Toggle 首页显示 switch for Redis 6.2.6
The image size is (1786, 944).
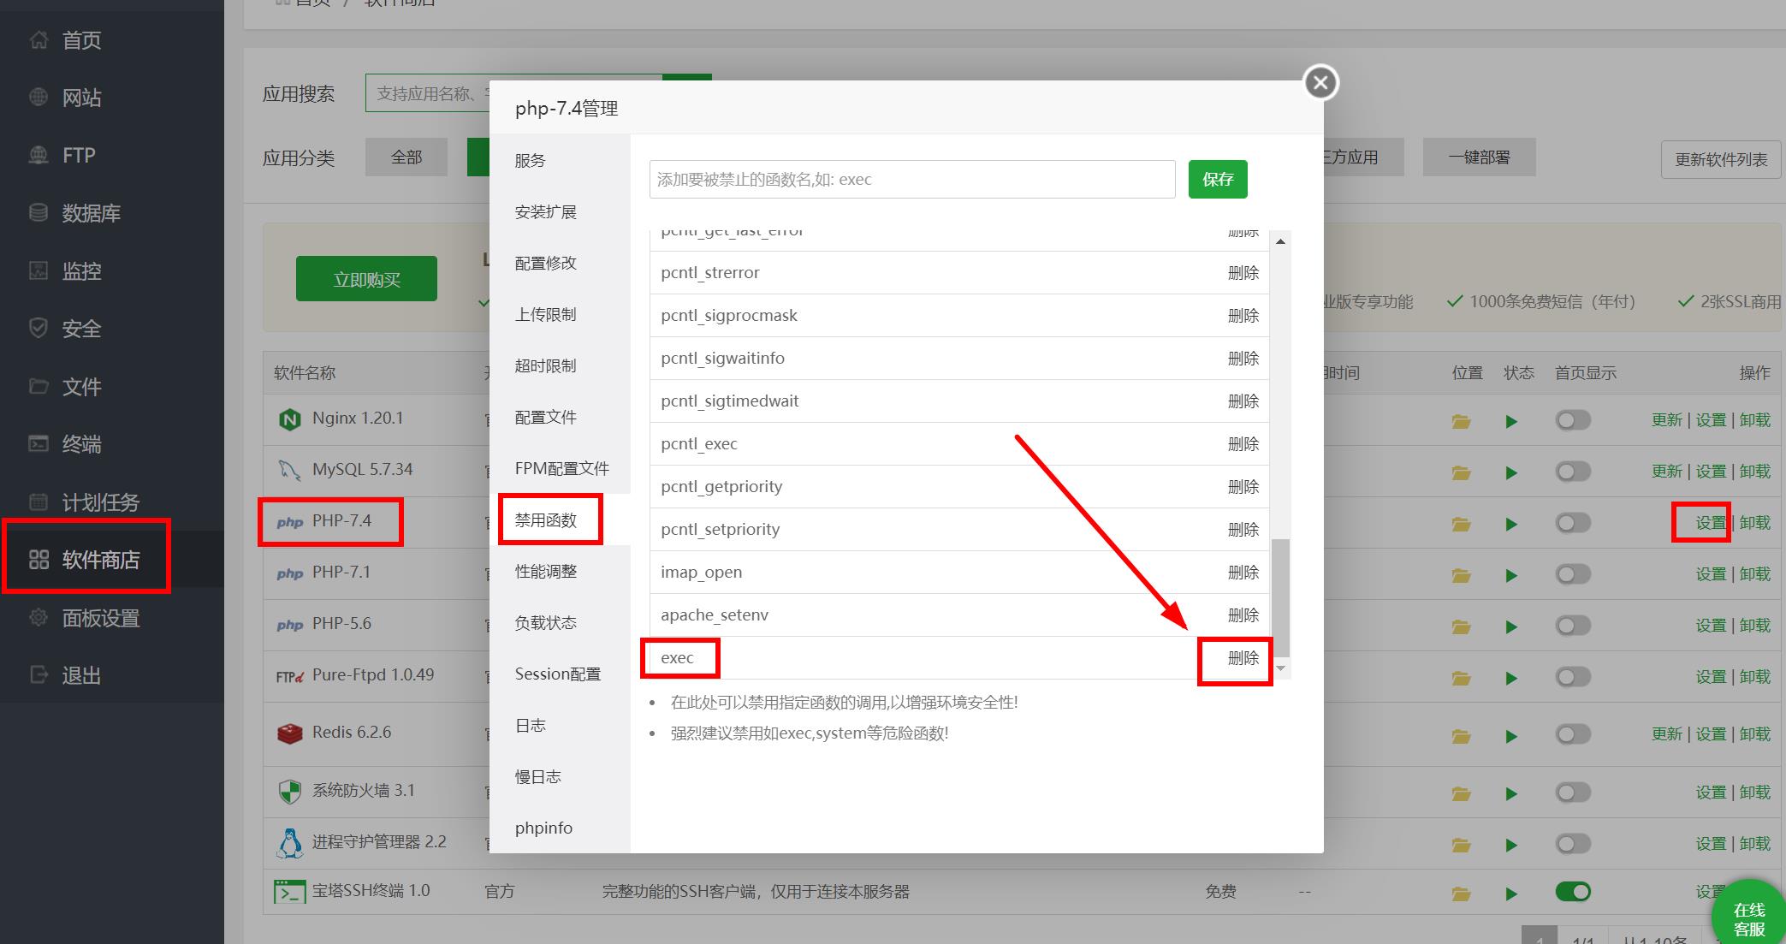point(1573,734)
